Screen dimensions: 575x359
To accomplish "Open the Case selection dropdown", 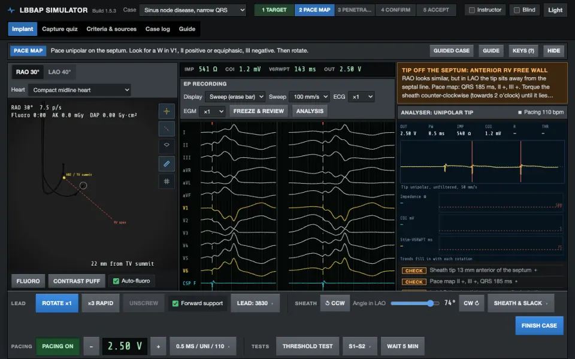I will click(193, 10).
